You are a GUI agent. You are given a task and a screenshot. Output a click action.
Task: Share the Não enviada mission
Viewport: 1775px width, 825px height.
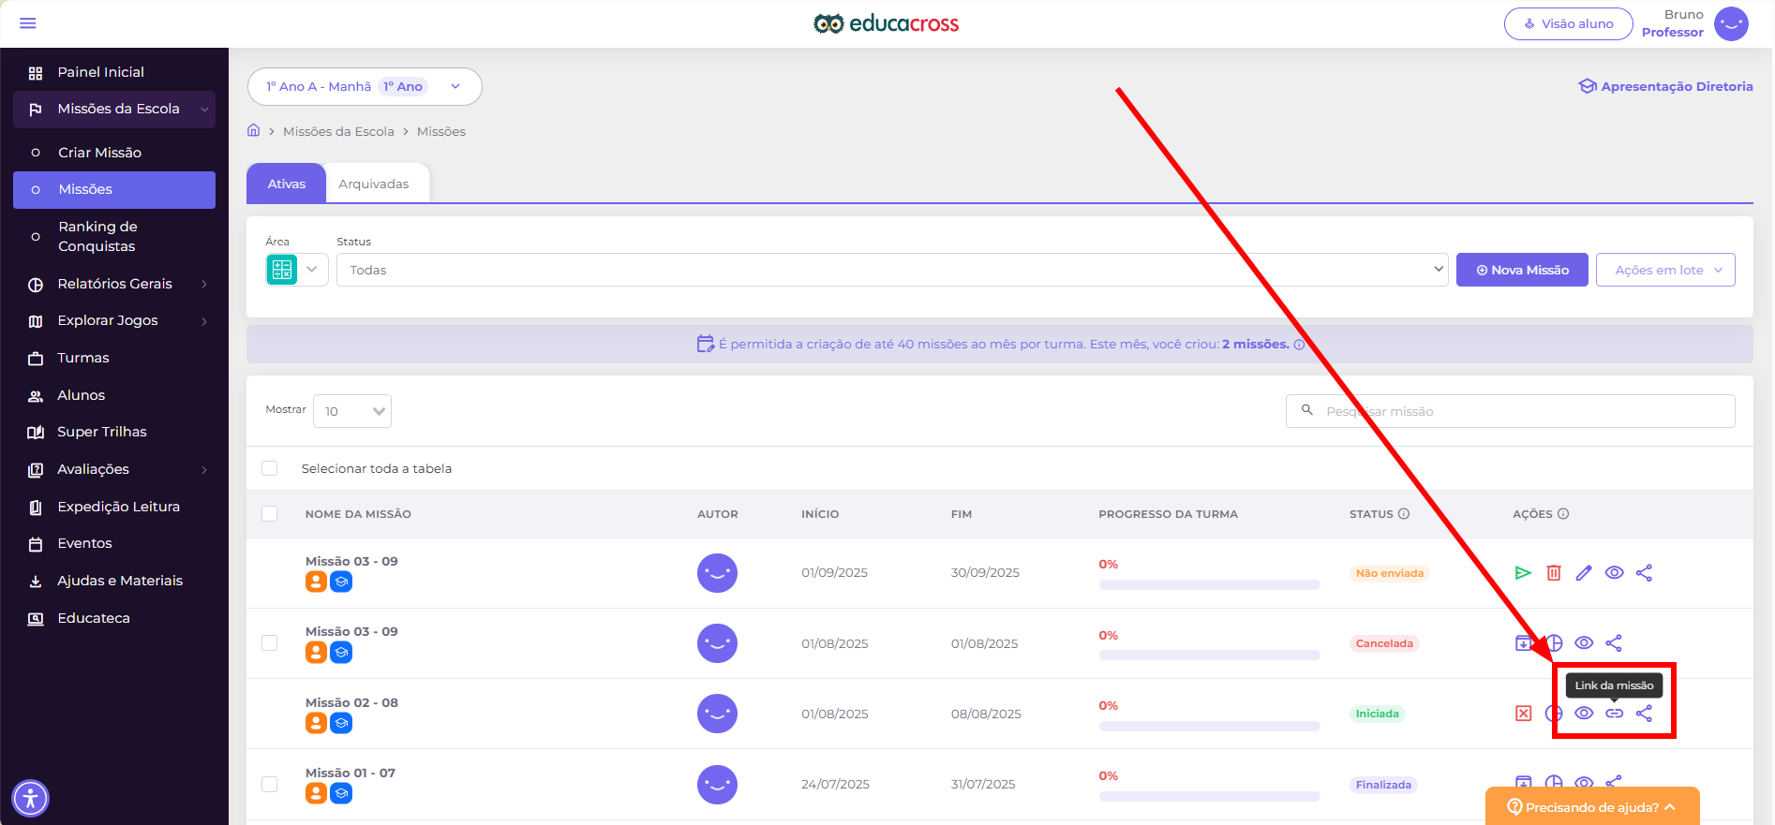pyautogui.click(x=1644, y=573)
